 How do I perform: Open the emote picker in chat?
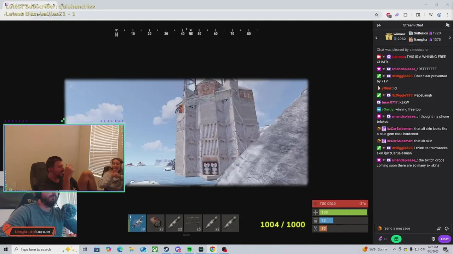pyautogui.click(x=447, y=229)
